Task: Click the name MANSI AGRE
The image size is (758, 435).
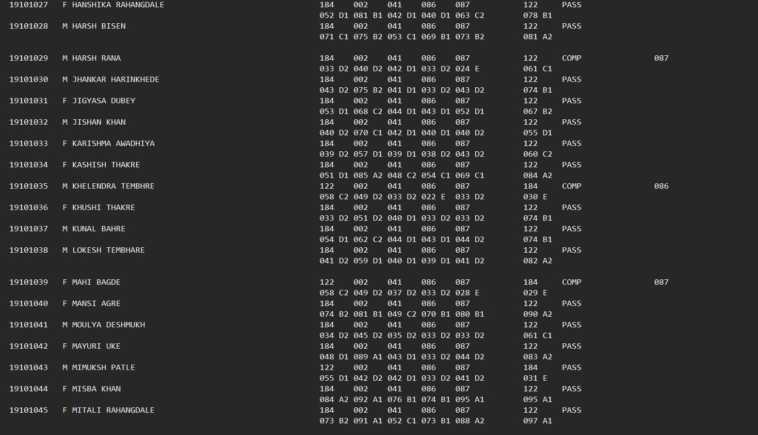Action: pyautogui.click(x=97, y=304)
